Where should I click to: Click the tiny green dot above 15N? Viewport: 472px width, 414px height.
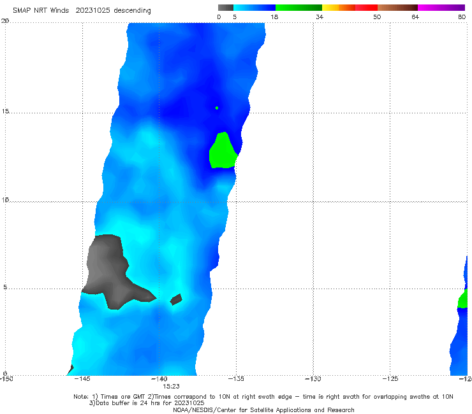(x=217, y=108)
